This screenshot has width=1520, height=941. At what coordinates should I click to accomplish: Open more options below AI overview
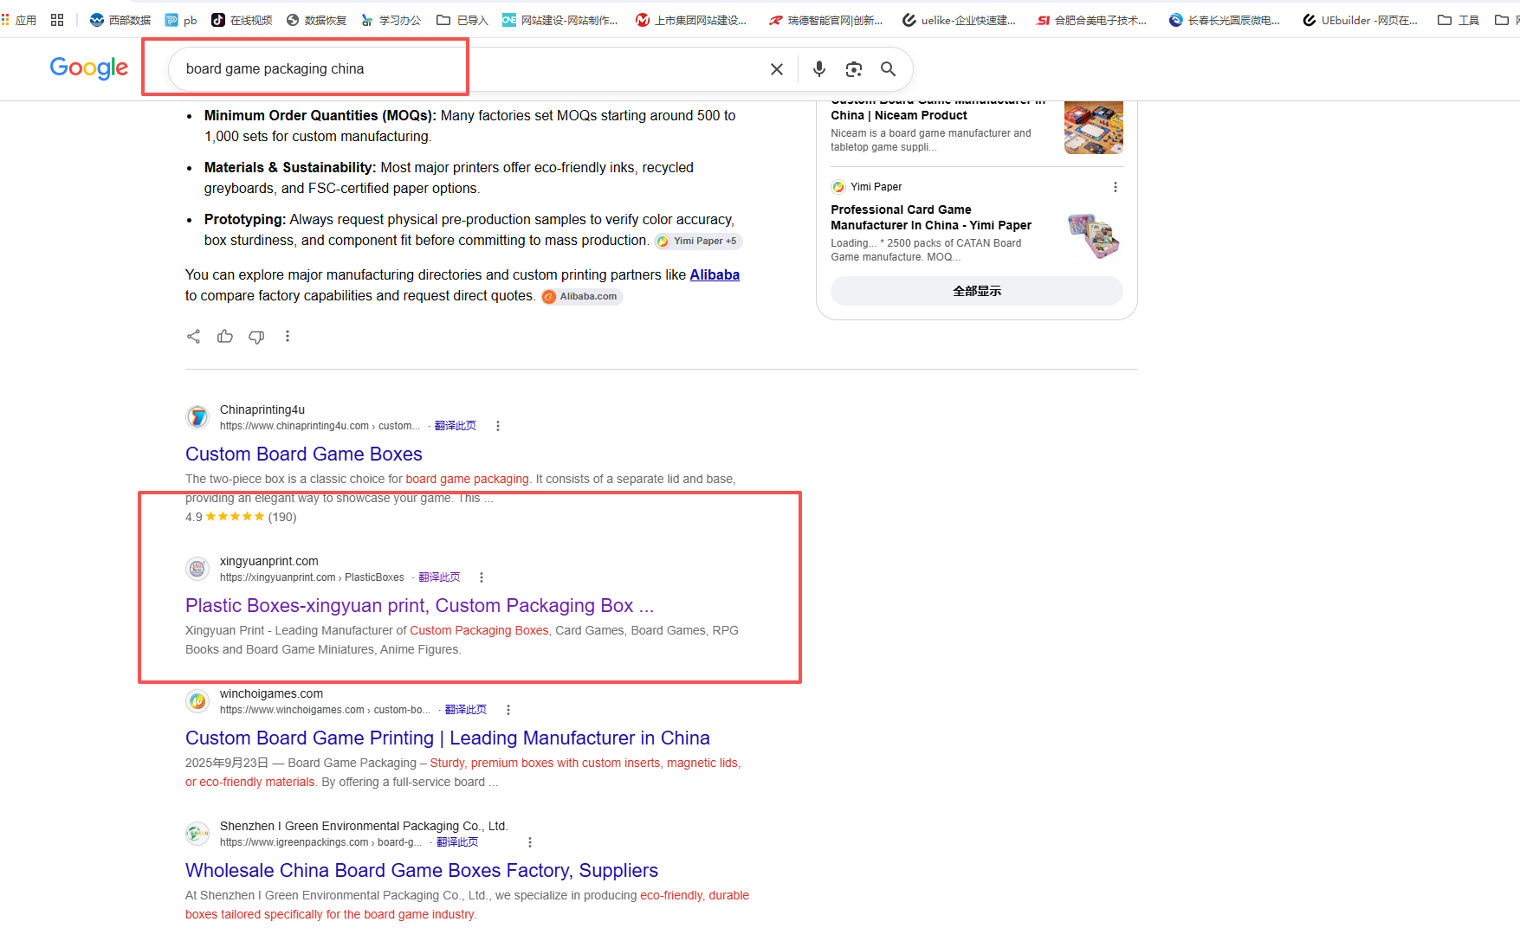pyautogui.click(x=288, y=336)
